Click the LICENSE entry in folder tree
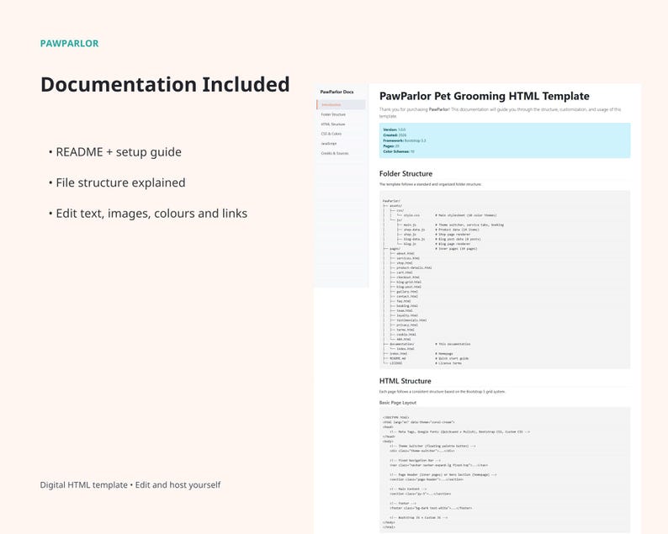668x534 pixels. click(x=395, y=363)
